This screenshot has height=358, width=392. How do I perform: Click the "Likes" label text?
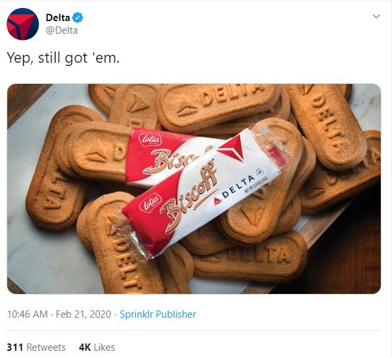[x=104, y=347]
